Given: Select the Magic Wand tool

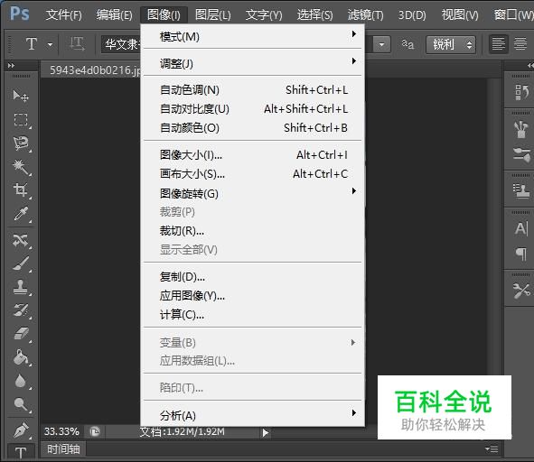Looking at the screenshot, I should [21, 167].
